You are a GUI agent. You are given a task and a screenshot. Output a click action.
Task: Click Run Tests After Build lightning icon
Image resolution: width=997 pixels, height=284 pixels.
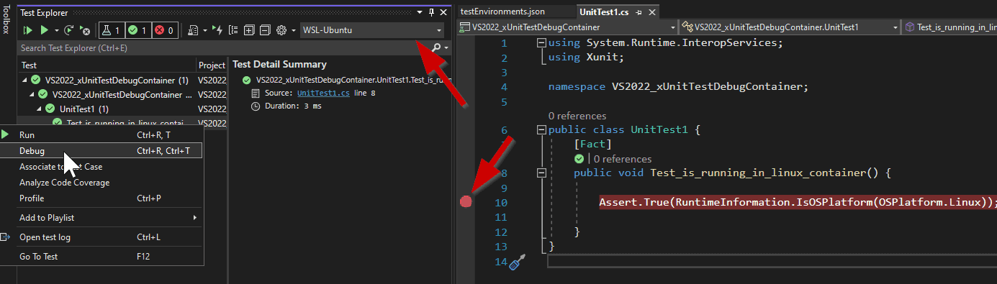[x=217, y=30]
